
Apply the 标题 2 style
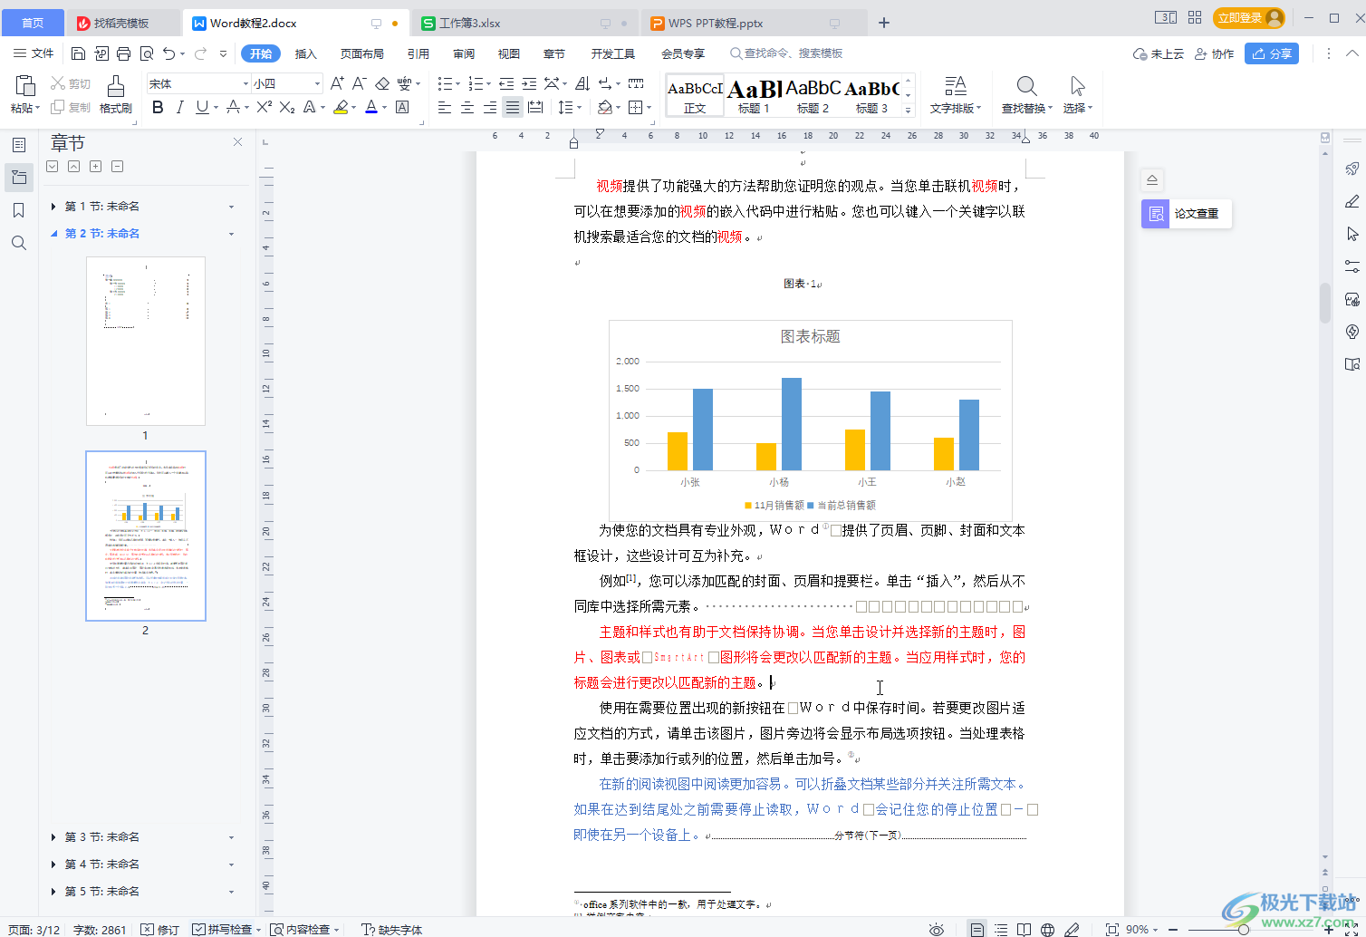[x=813, y=96]
